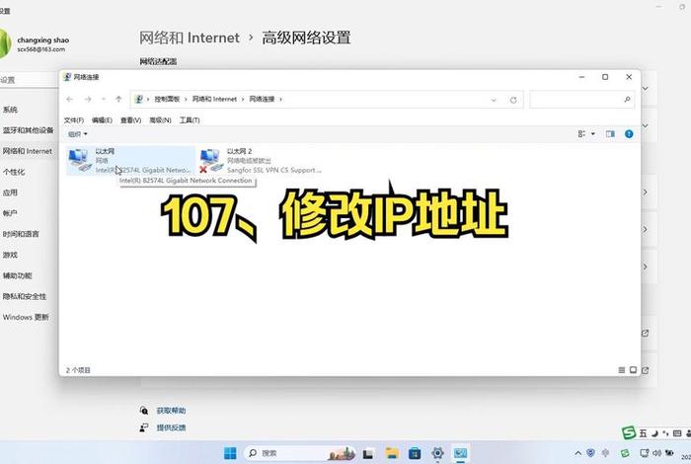The height and width of the screenshot is (464, 691).
Task: Open 提供反馈 link in Settings
Action: click(172, 427)
